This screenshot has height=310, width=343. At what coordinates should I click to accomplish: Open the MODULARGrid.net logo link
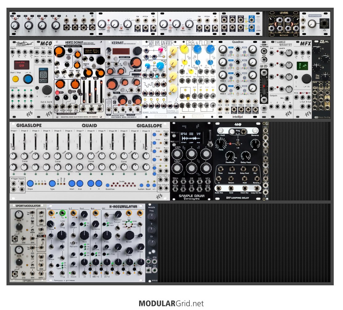pyautogui.click(x=171, y=304)
